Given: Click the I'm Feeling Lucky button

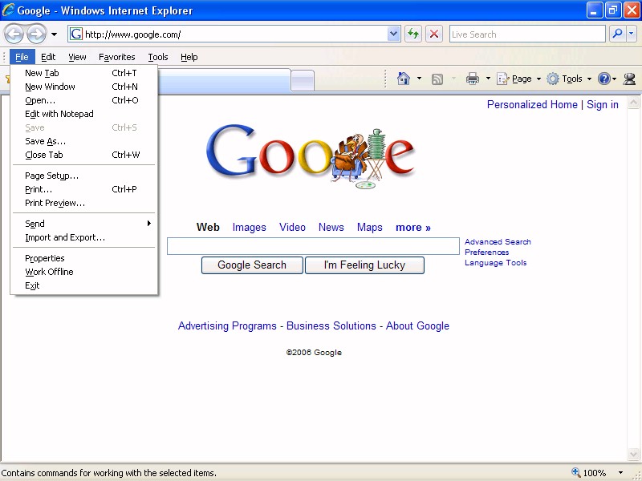Looking at the screenshot, I should pyautogui.click(x=364, y=265).
